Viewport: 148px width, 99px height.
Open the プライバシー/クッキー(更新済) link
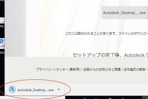click(58, 70)
